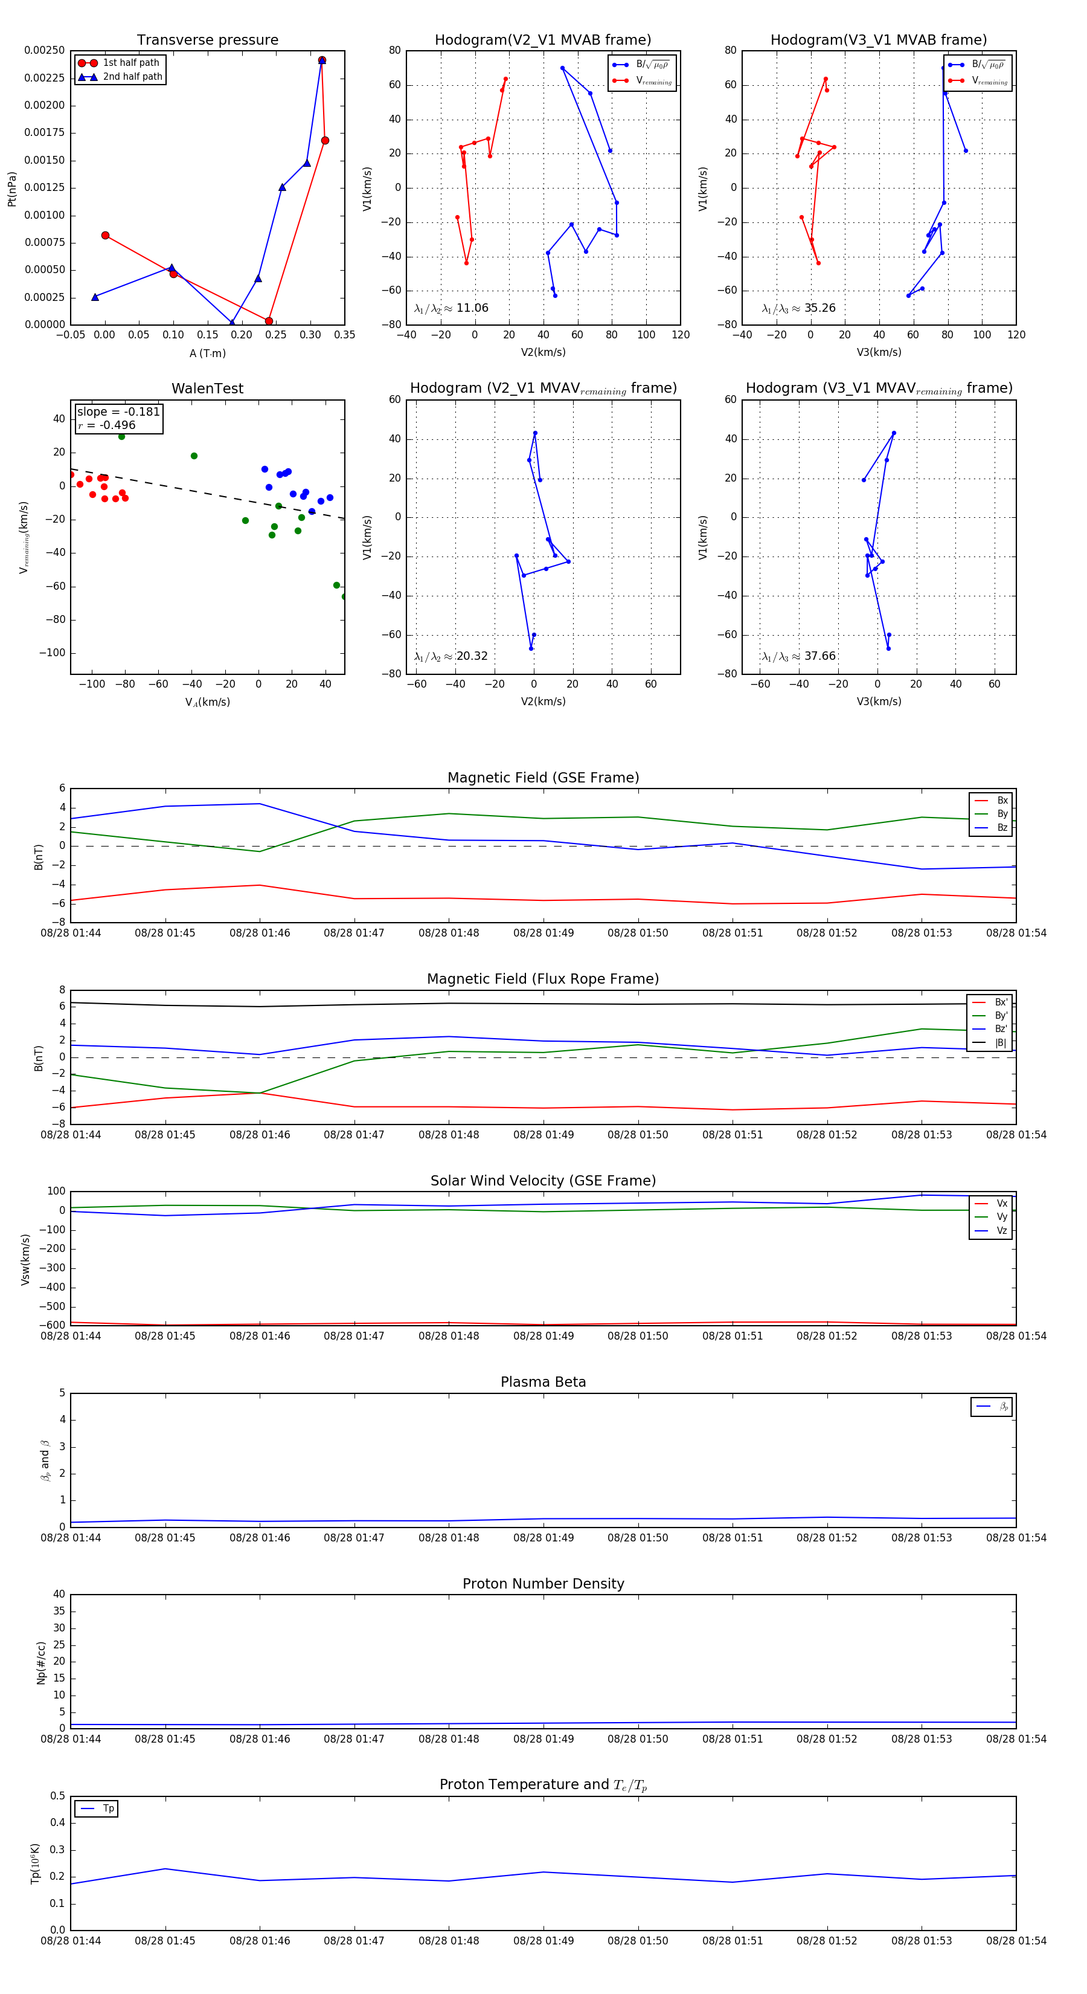Click the "Hodogram(V3_V1 MVAB frame)" title
1087x1994 pixels.
(879, 40)
